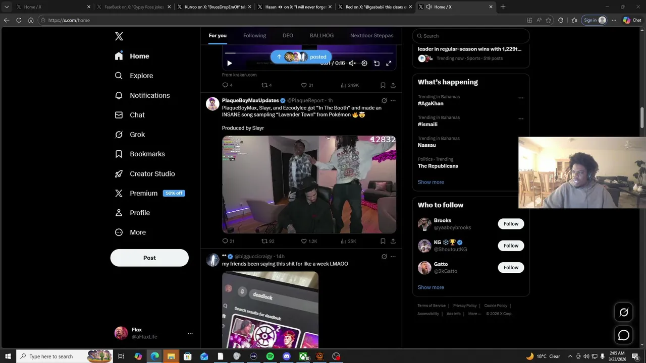Open Notifications from the sidebar
The width and height of the screenshot is (646, 363).
click(143, 95)
